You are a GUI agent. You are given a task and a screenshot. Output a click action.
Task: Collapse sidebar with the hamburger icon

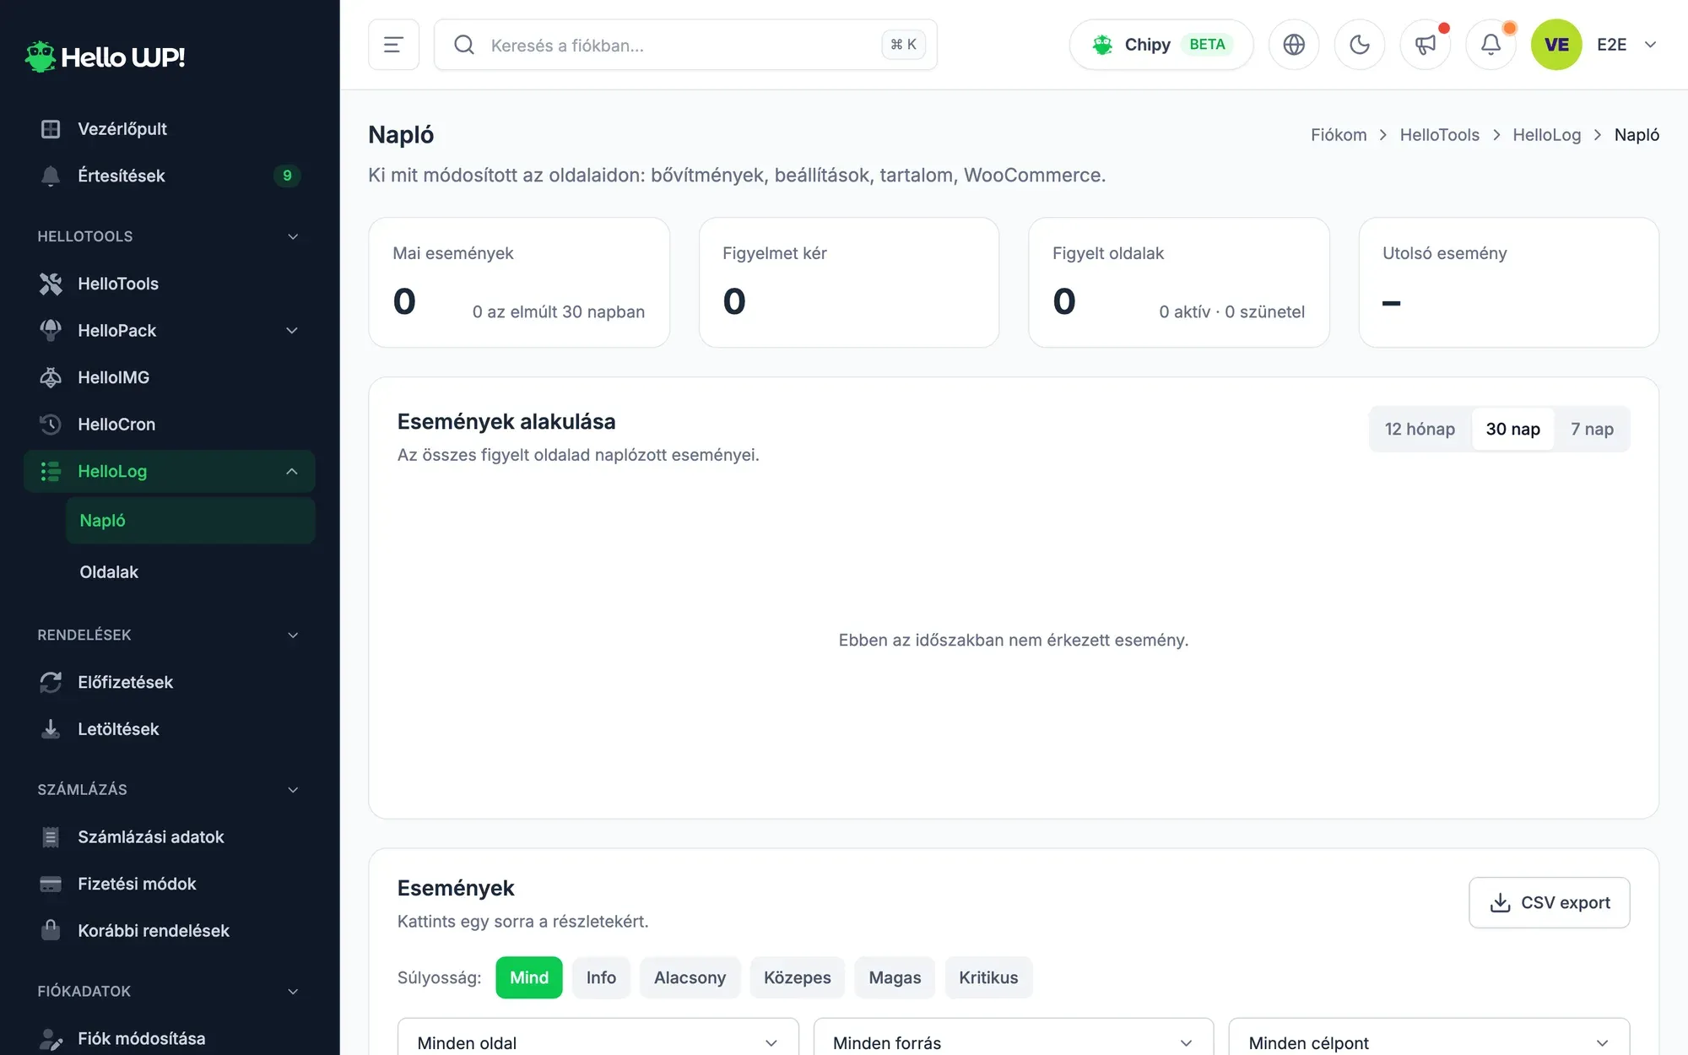click(393, 45)
